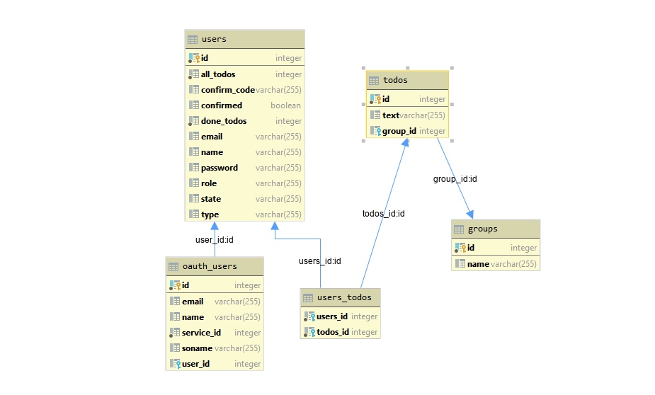
Task: Select the password column row
Action: (245, 168)
